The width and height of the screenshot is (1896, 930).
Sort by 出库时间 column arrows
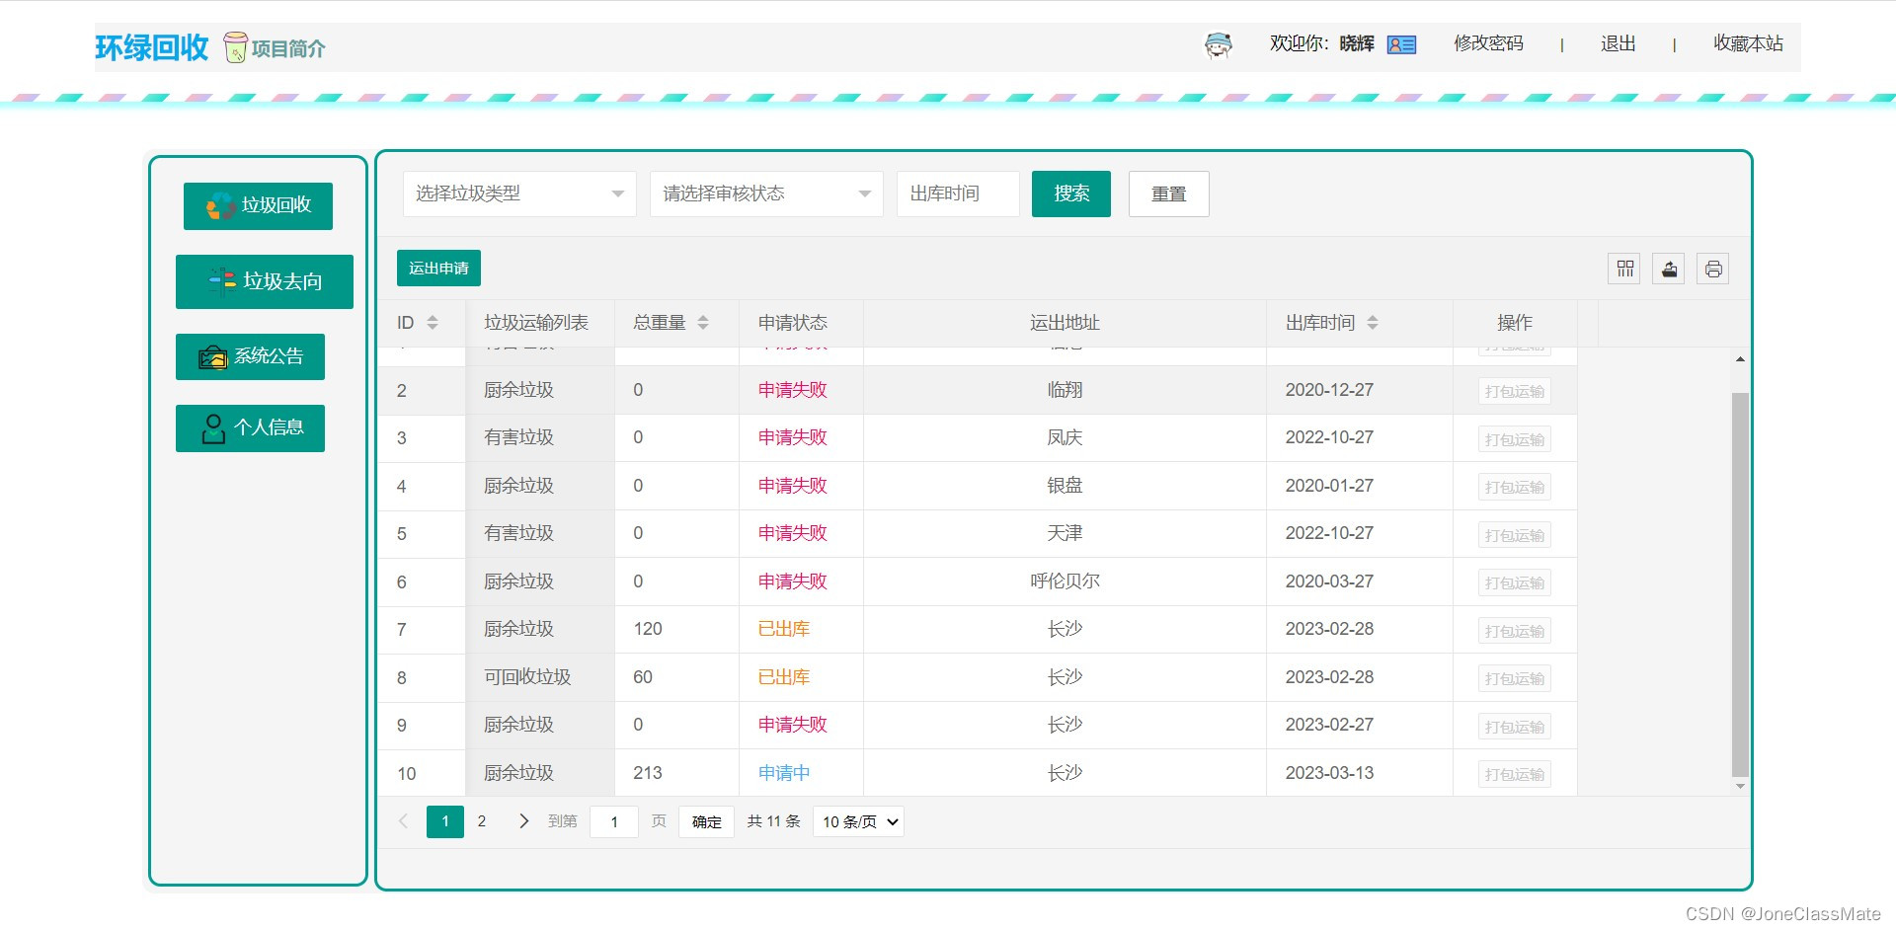click(1373, 323)
